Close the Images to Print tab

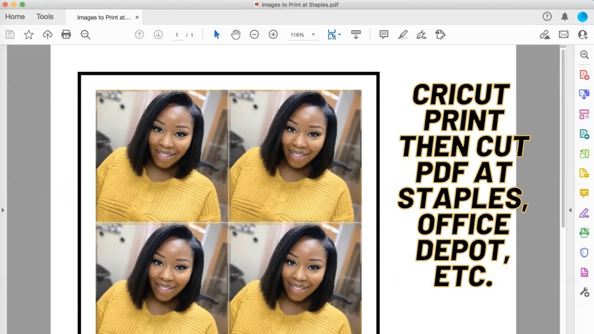[x=137, y=17]
